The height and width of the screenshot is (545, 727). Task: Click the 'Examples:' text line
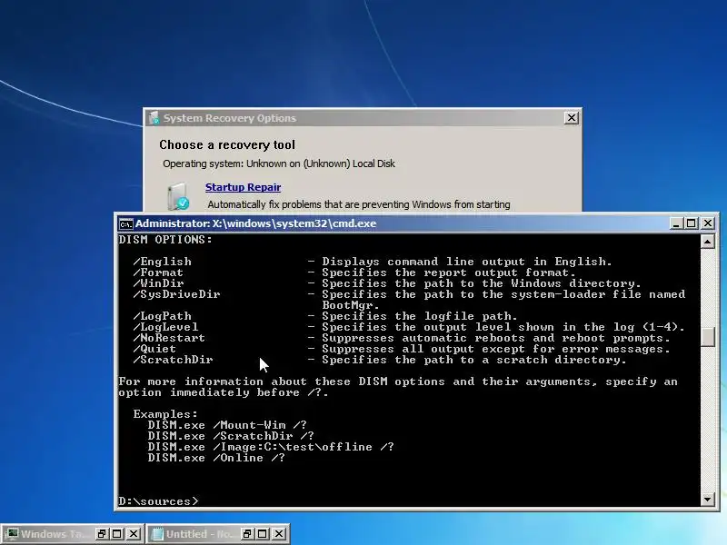(x=165, y=414)
